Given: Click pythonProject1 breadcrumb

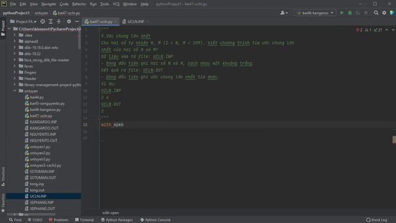Looking at the screenshot, I should click(x=16, y=13).
